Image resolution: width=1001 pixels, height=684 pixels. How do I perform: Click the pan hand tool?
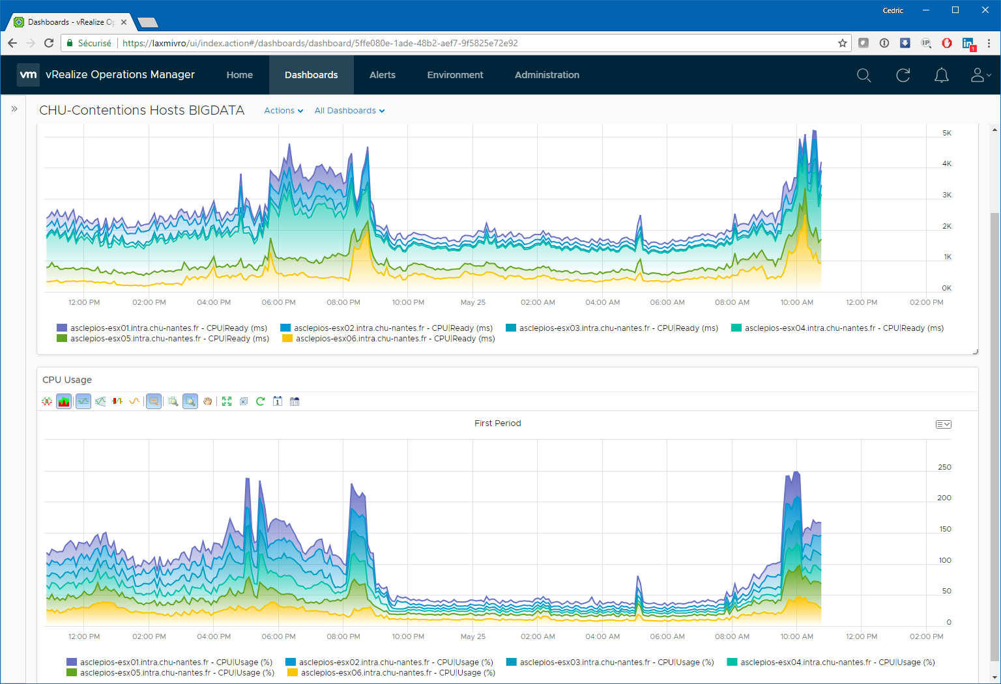click(208, 401)
